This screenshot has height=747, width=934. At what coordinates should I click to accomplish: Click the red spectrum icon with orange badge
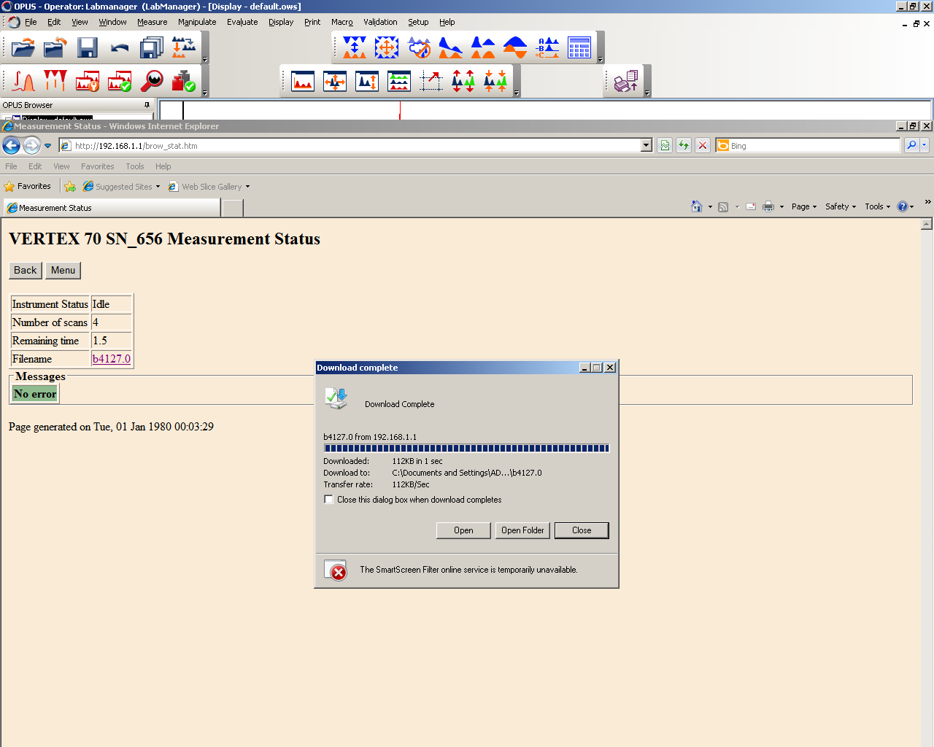pos(88,81)
